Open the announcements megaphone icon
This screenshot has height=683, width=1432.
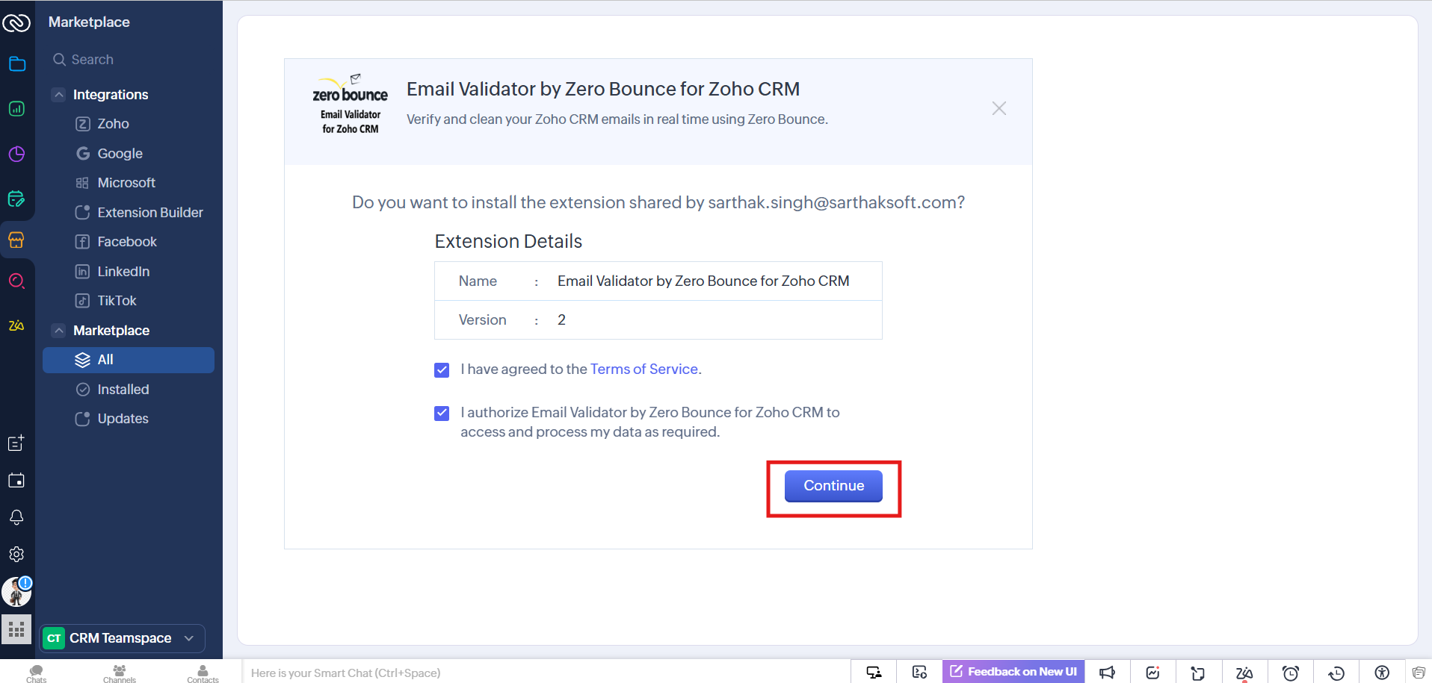[1107, 673]
